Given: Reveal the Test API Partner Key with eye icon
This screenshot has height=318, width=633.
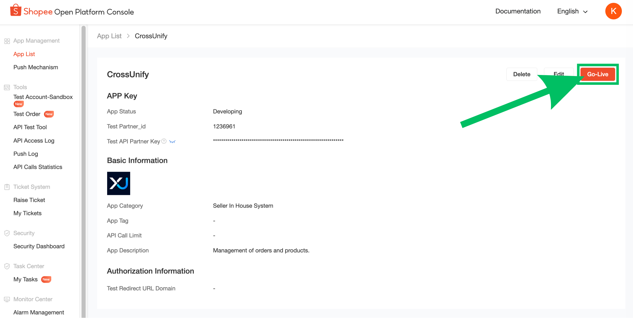Looking at the screenshot, I should (x=172, y=141).
